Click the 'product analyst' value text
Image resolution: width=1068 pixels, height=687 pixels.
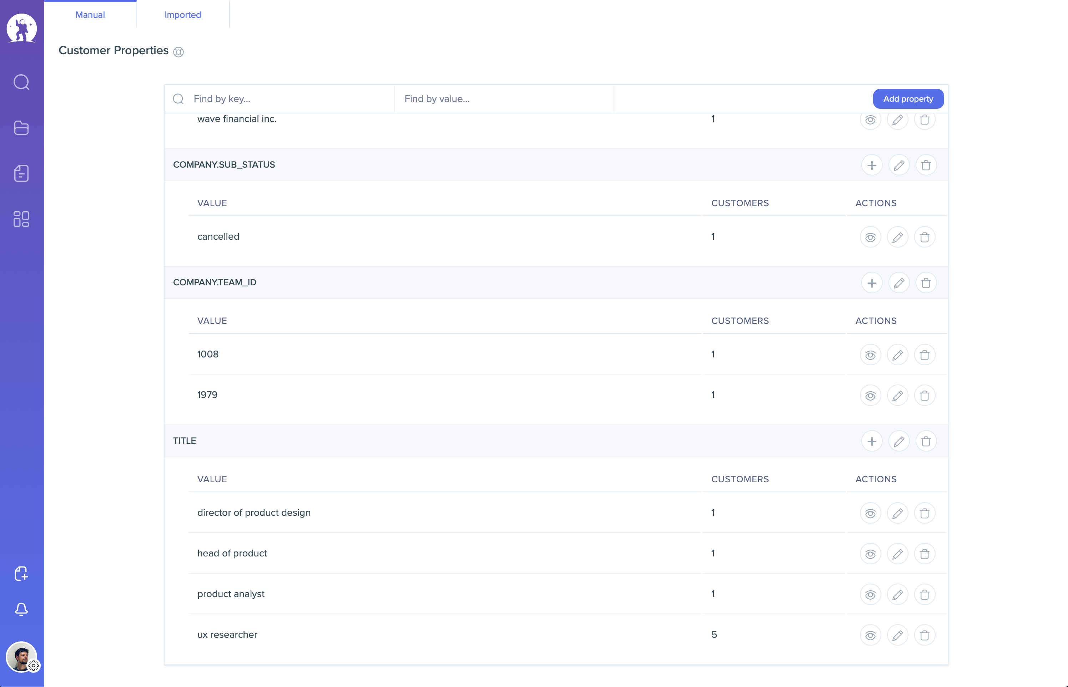pos(231,594)
